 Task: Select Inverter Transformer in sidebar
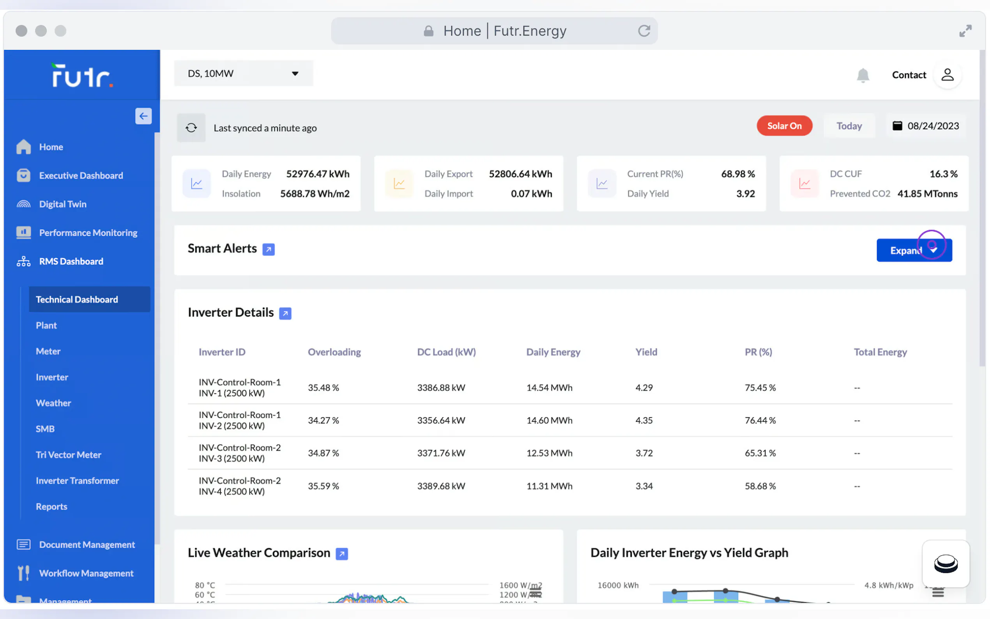(x=77, y=481)
